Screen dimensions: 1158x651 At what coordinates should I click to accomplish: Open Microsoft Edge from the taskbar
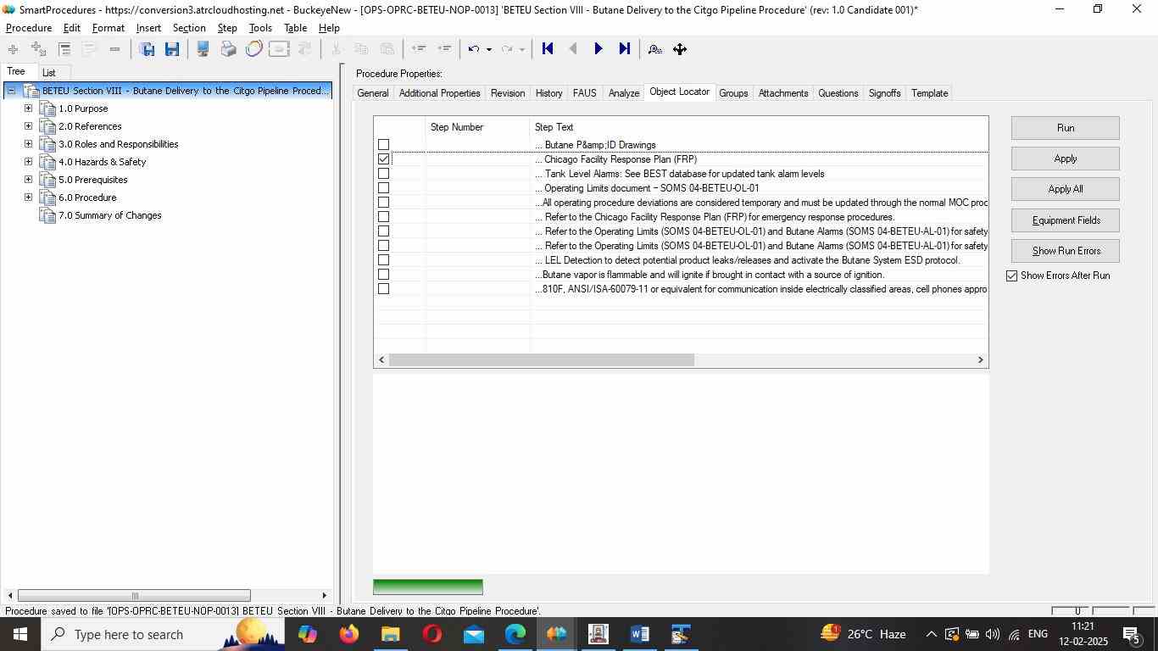[x=515, y=634]
